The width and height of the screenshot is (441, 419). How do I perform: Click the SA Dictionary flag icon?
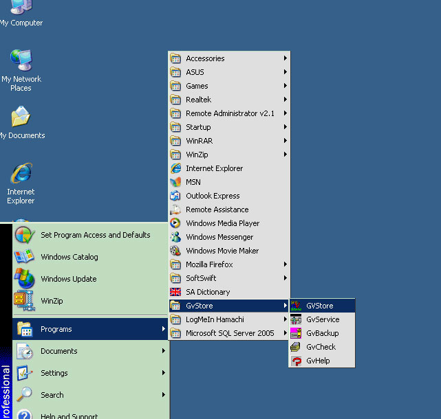(x=175, y=292)
